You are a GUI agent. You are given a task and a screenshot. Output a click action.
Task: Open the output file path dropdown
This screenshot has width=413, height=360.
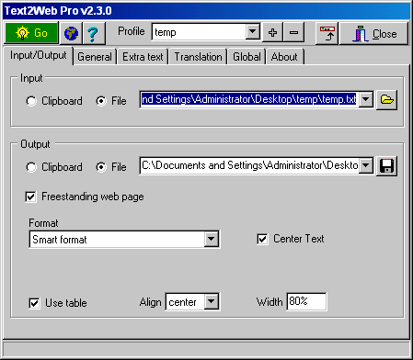(365, 165)
